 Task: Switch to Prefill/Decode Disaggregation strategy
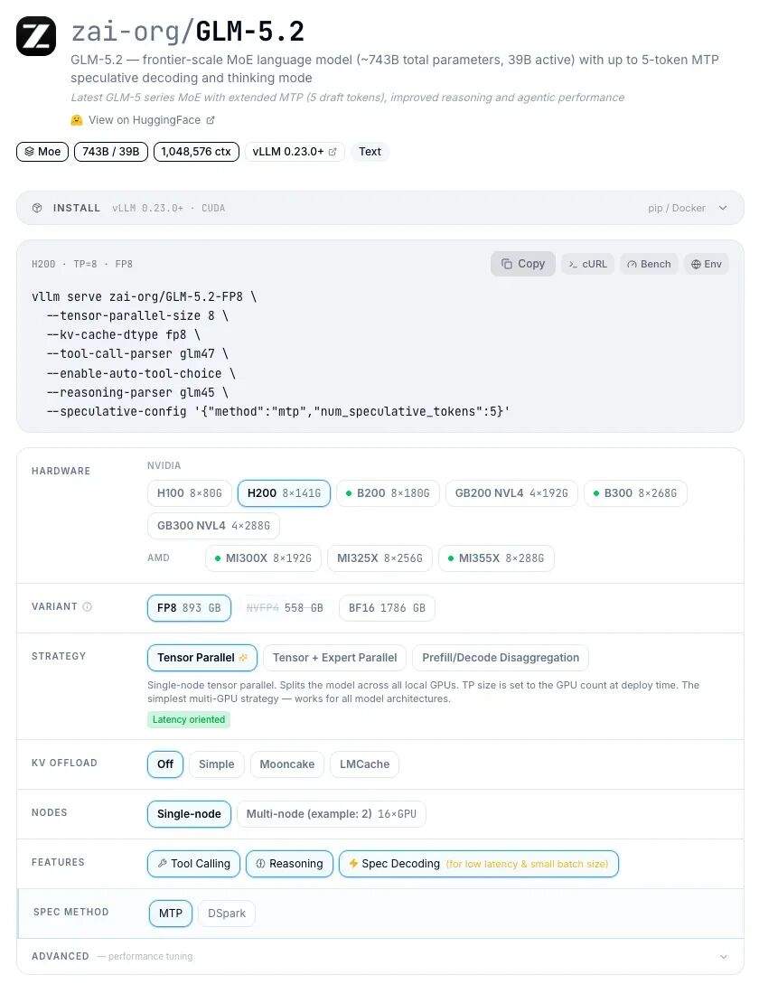click(x=501, y=658)
